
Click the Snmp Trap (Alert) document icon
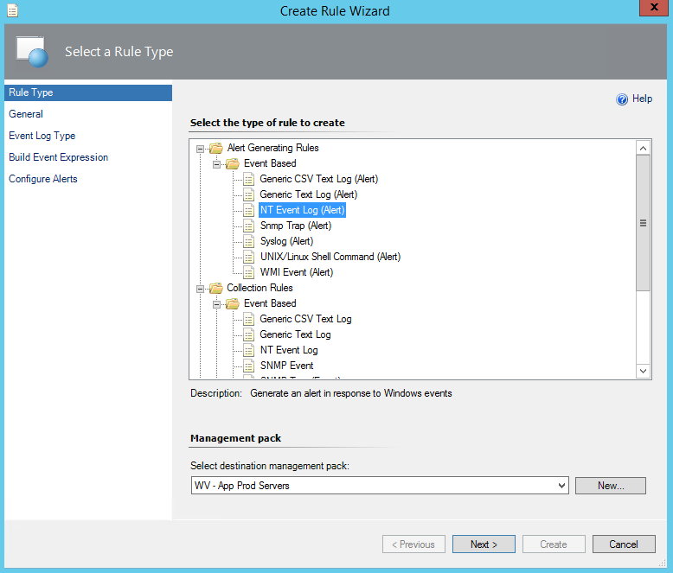pos(249,226)
